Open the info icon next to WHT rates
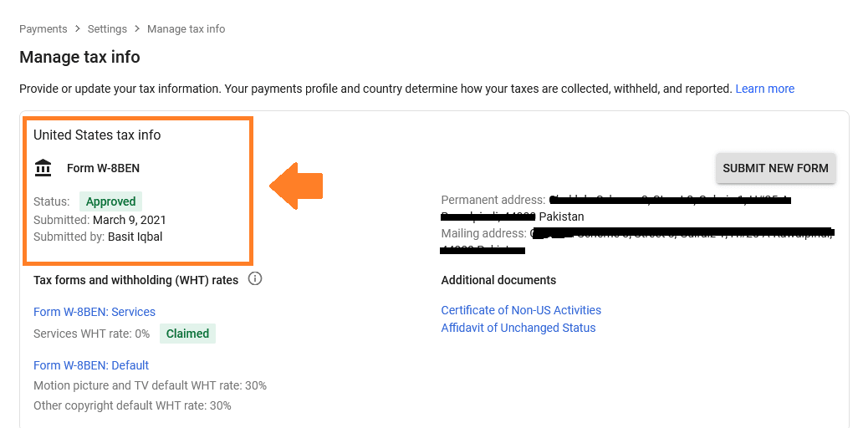The height and width of the screenshot is (428, 858). (255, 279)
